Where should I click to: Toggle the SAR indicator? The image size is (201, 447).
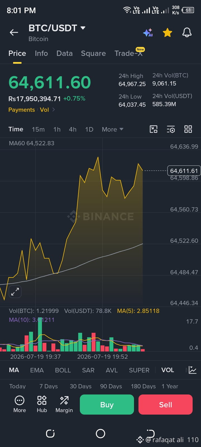(88, 370)
